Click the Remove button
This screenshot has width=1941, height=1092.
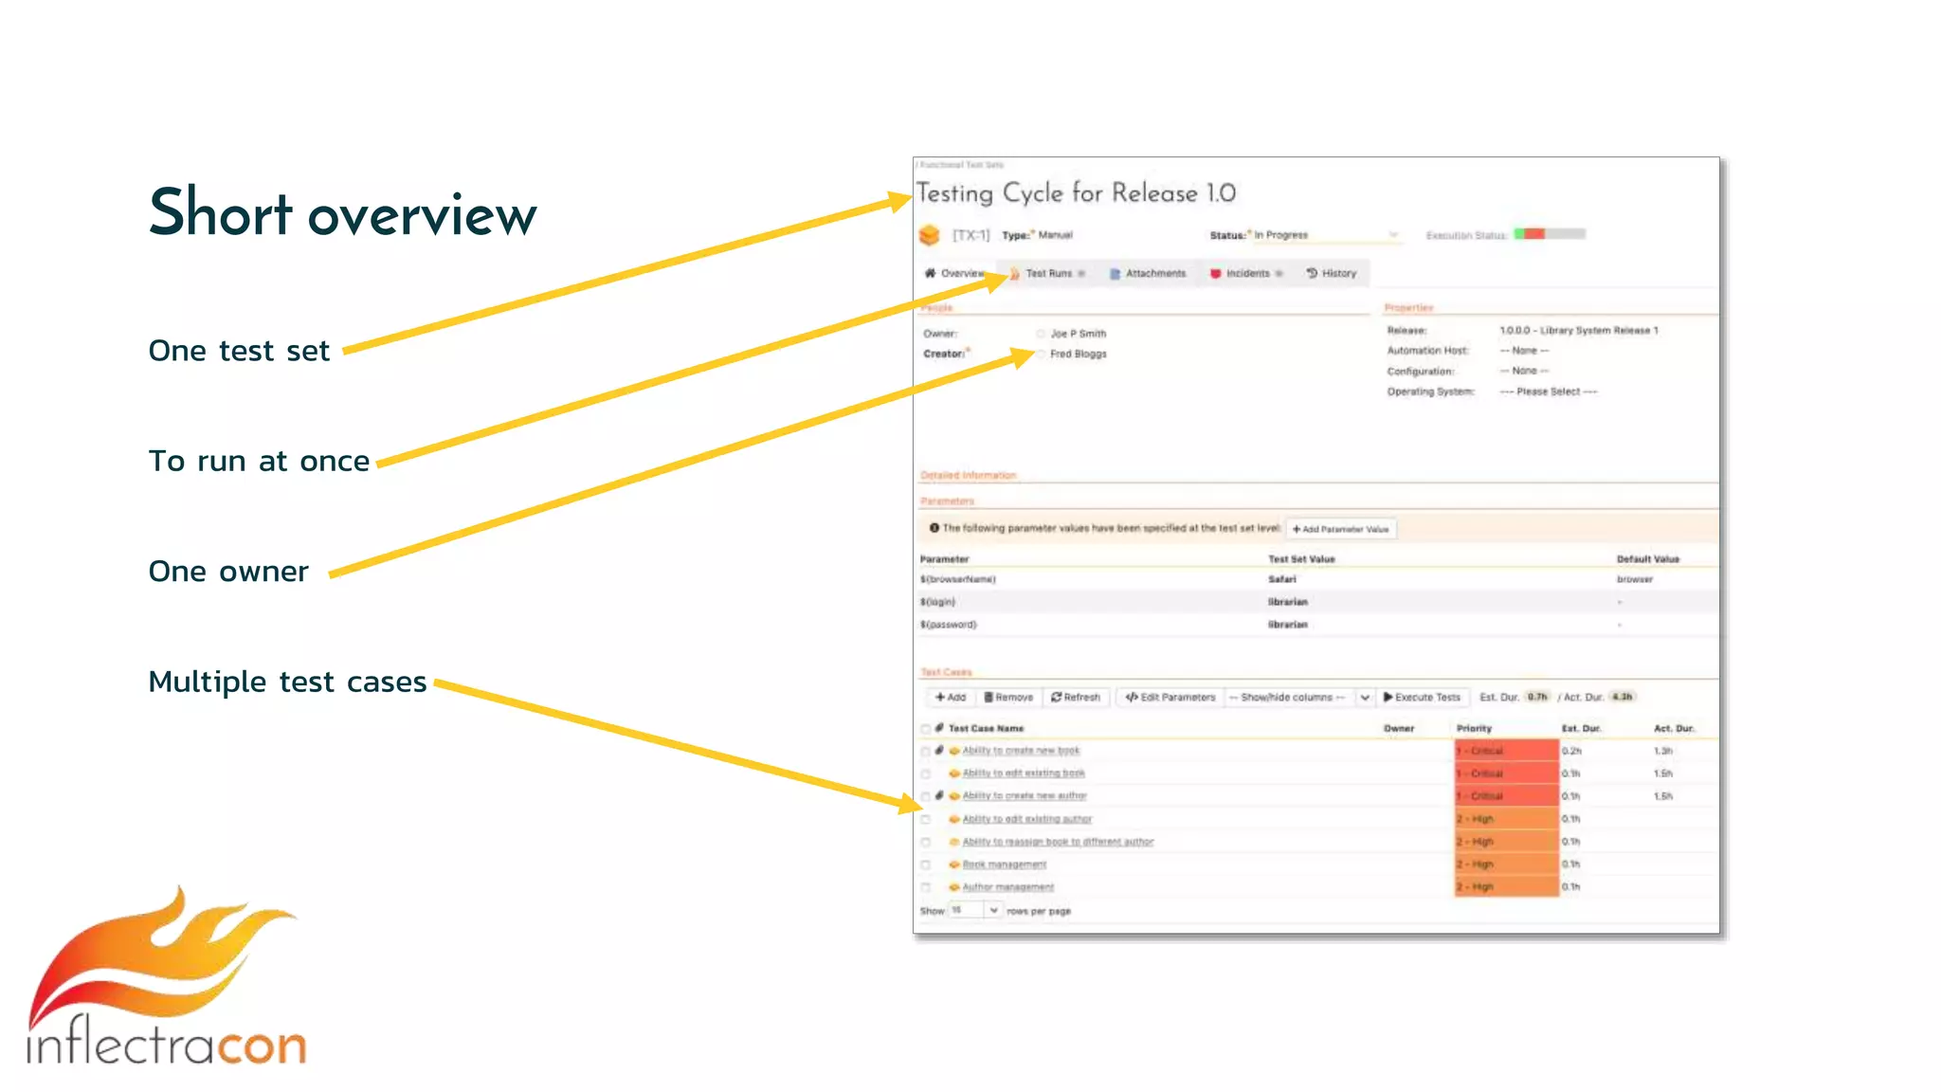pos(1008,697)
